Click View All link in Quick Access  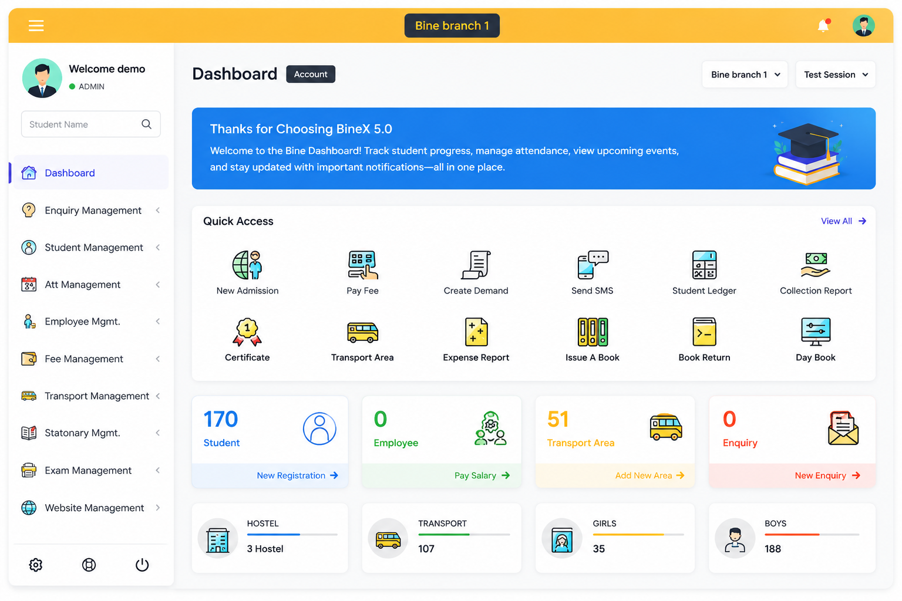pyautogui.click(x=843, y=221)
